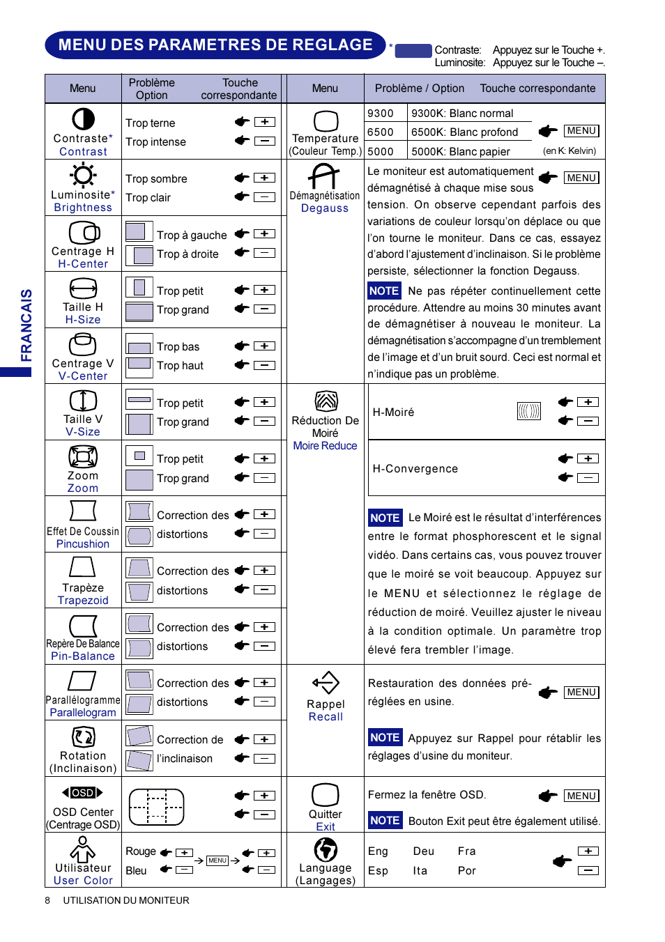Click plus key for 'Trop terne'

(x=265, y=122)
